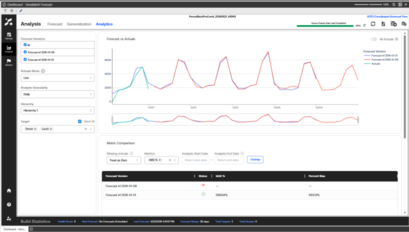Toggle the Select All targets checkbox
Image resolution: width=409 pixels, height=232 pixels.
click(80, 121)
